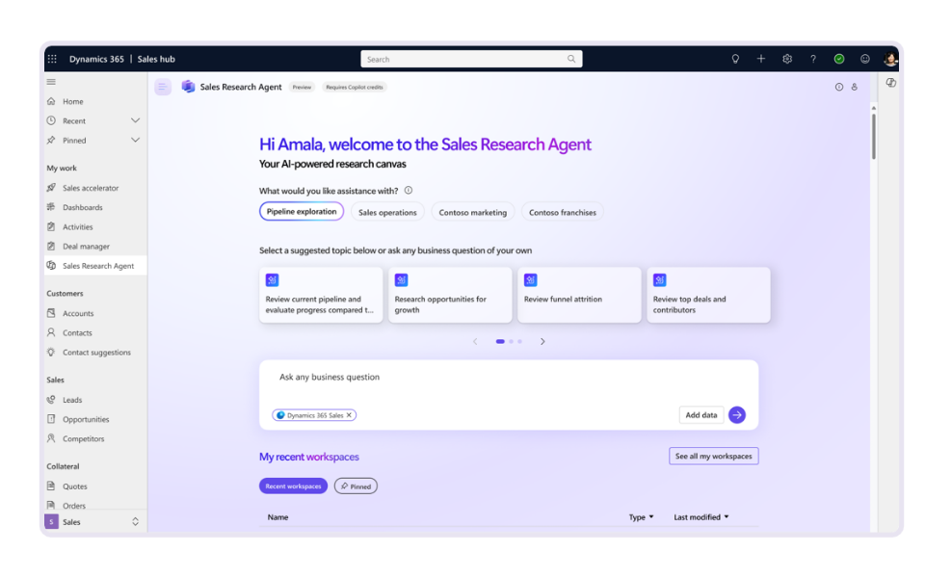The width and height of the screenshot is (925, 578).
Task: Click the Add data button
Action: [701, 415]
